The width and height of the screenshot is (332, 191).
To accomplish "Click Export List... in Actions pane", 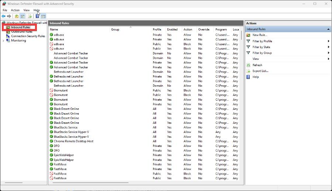I will click(x=260, y=71).
